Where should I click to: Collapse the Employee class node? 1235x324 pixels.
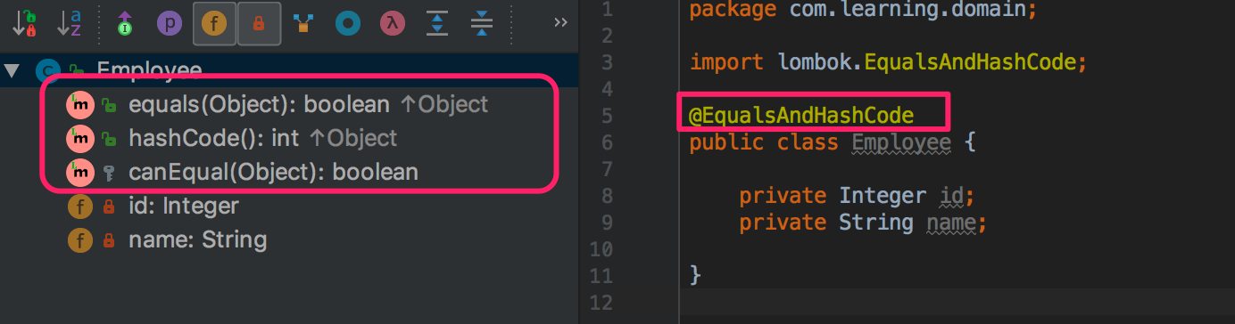click(10, 69)
